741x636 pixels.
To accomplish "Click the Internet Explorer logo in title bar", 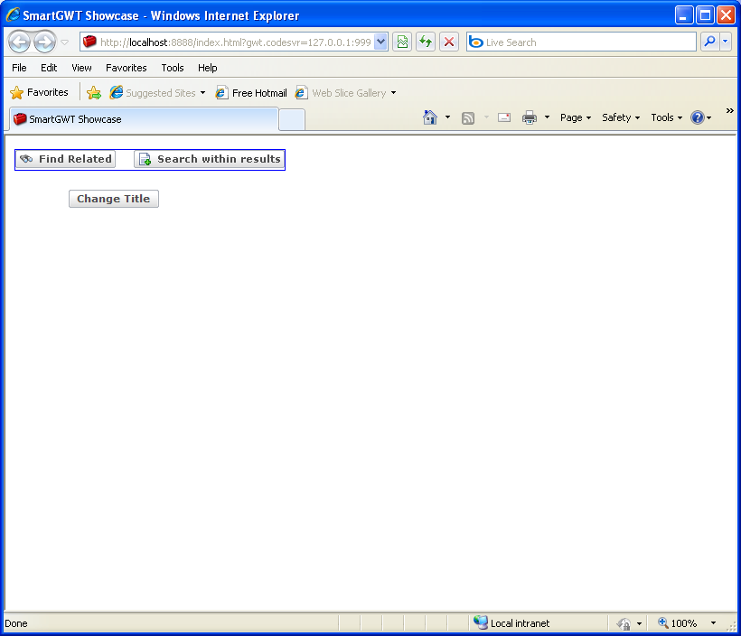I will click(13, 14).
